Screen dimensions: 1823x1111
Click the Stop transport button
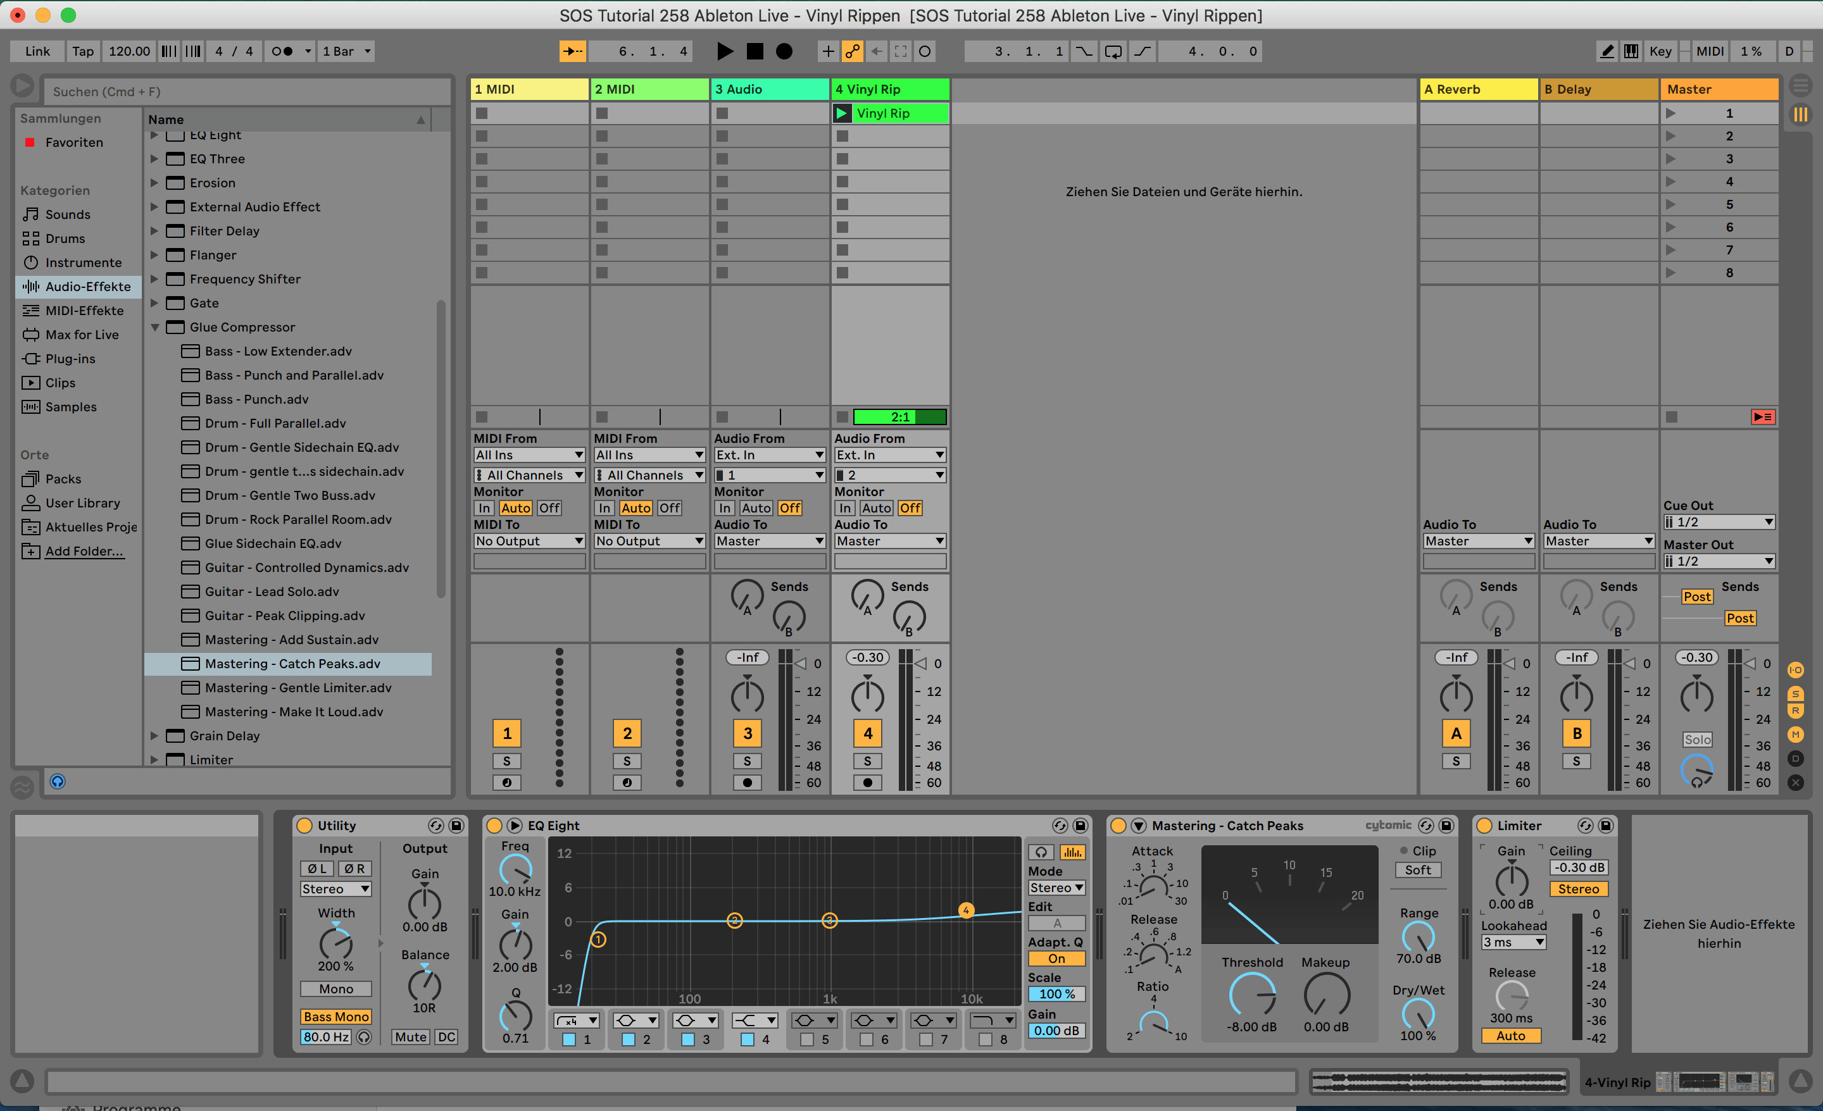pos(755,51)
